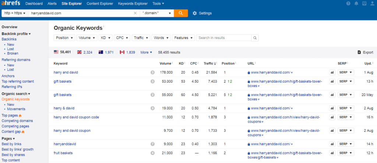
Task: Open the KD filter dropdown
Action: tap(105, 38)
